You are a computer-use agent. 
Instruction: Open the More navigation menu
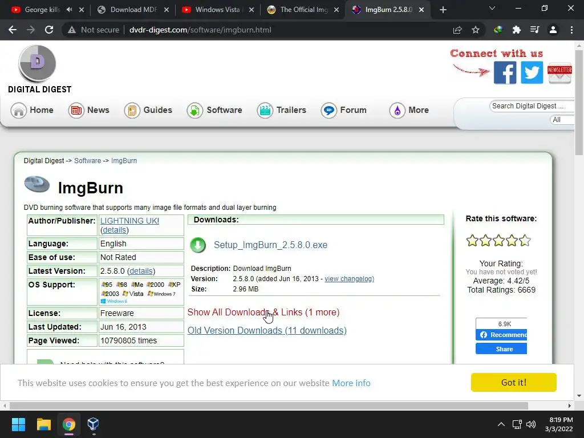409,110
